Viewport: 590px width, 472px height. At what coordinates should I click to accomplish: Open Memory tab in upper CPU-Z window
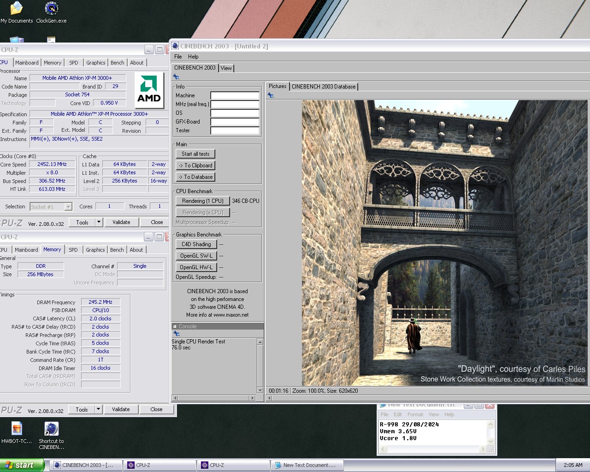(53, 63)
